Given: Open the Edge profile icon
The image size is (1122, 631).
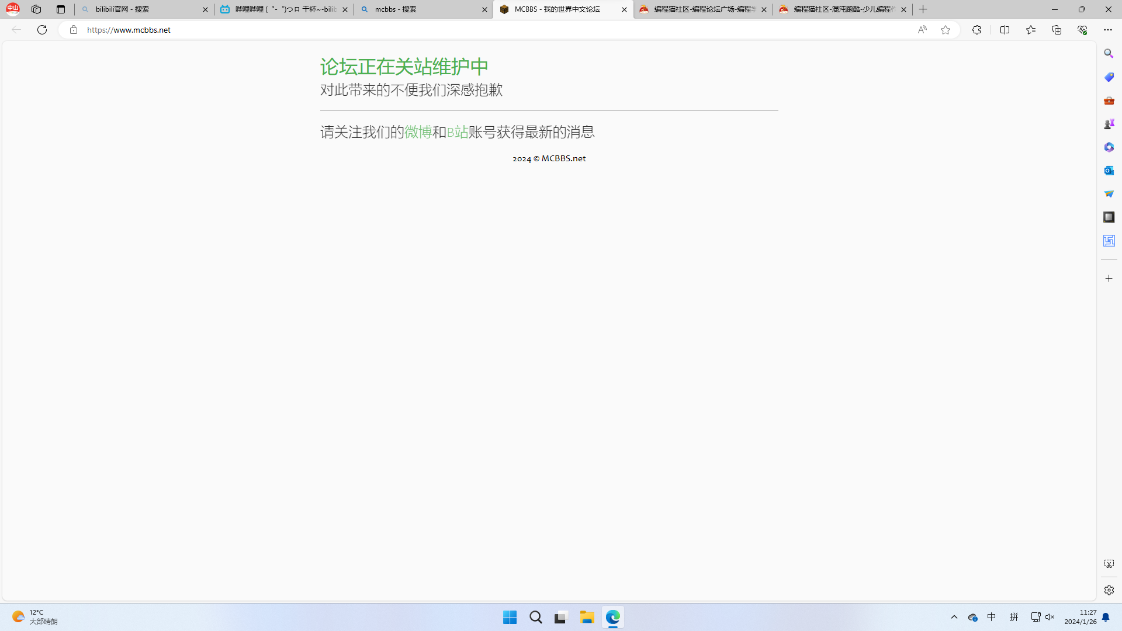Looking at the screenshot, I should pyautogui.click(x=13, y=9).
